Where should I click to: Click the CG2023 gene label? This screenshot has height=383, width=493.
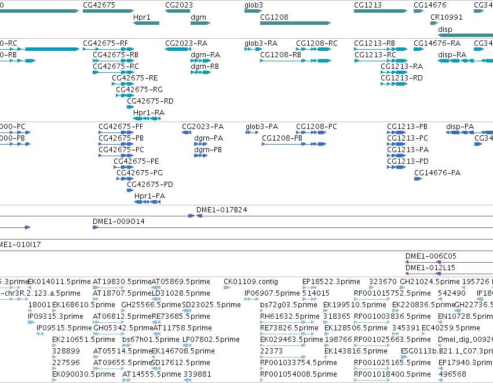(179, 5)
